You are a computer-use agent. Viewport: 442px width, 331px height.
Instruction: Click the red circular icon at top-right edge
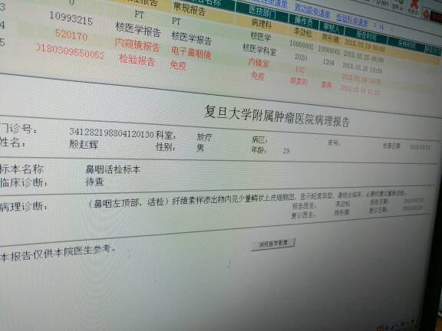click(x=426, y=14)
